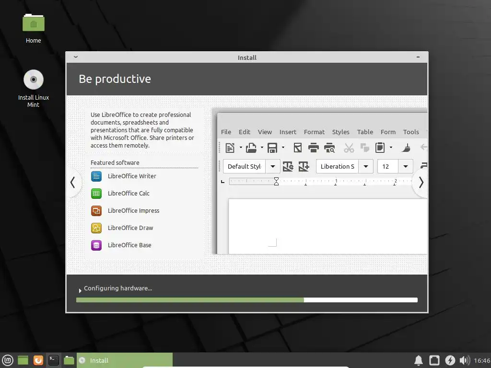
Task: Click Open file icon in slideshow toolbar
Action: pyautogui.click(x=251, y=148)
